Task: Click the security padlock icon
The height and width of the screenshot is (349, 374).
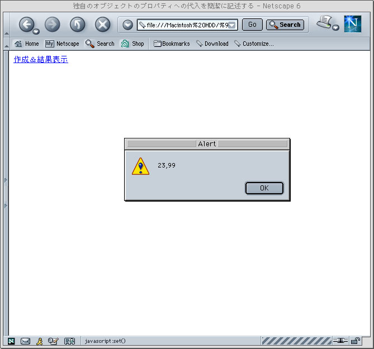Action: coord(355,341)
